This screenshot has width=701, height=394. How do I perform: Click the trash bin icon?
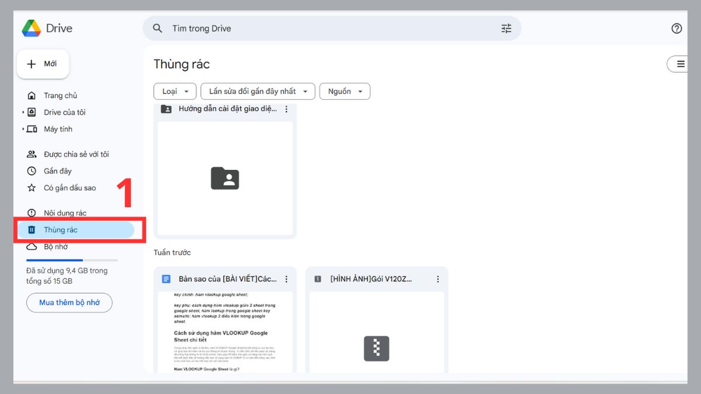32,230
